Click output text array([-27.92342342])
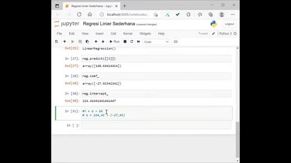The image size is (291, 163). [102, 83]
